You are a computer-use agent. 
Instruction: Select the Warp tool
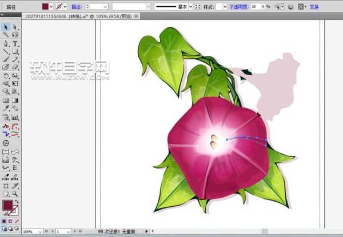pyautogui.click(x=6, y=84)
